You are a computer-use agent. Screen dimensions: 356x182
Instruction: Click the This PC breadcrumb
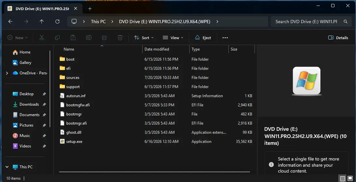click(98, 22)
